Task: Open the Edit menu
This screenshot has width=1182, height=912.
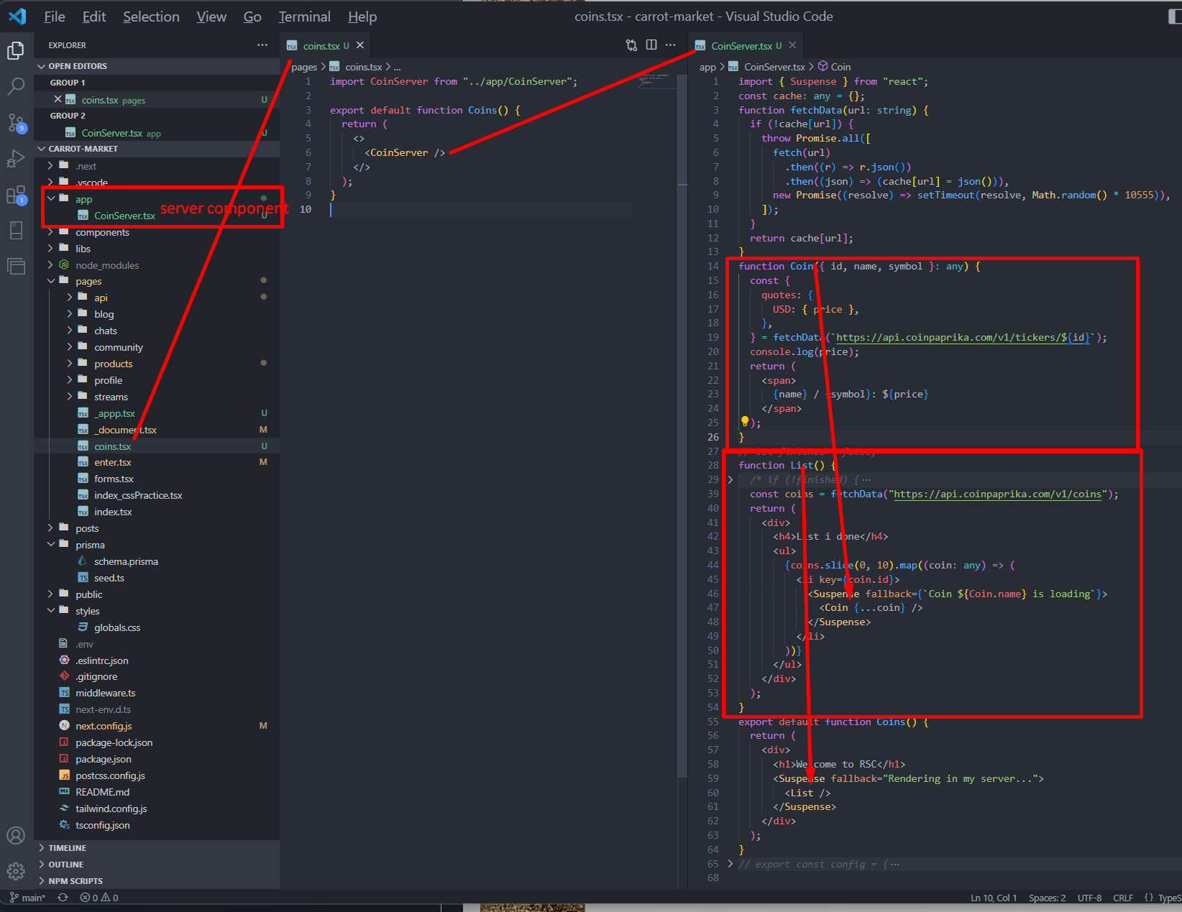Action: pos(94,17)
